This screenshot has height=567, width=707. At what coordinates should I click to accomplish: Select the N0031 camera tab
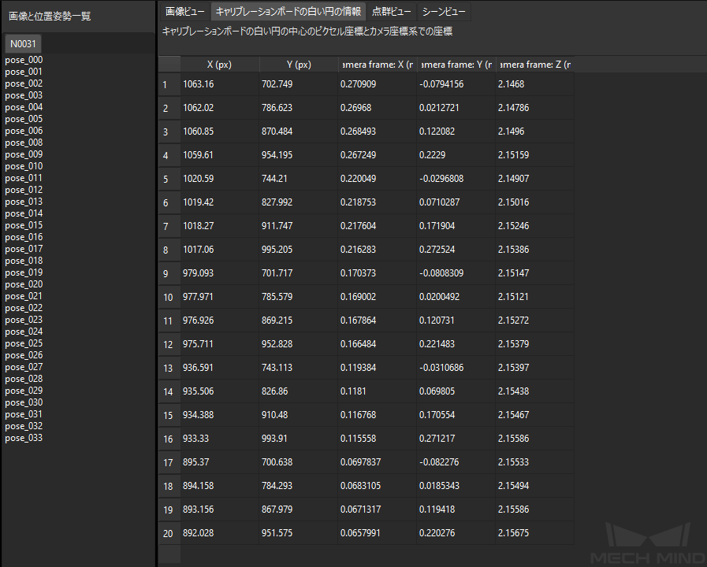click(23, 43)
